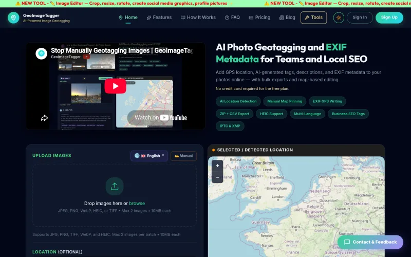Click the chat bubble icon in feedback button
Screen dimensions: 411x257
point(347,242)
